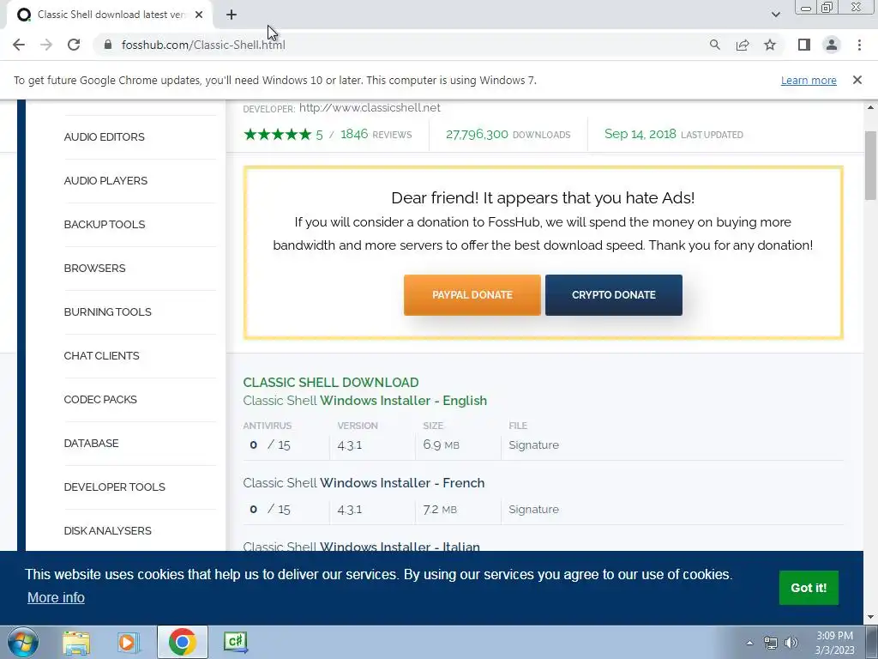Image resolution: width=878 pixels, height=659 pixels.
Task: Open Signature for the French installer
Action: [x=533, y=510]
